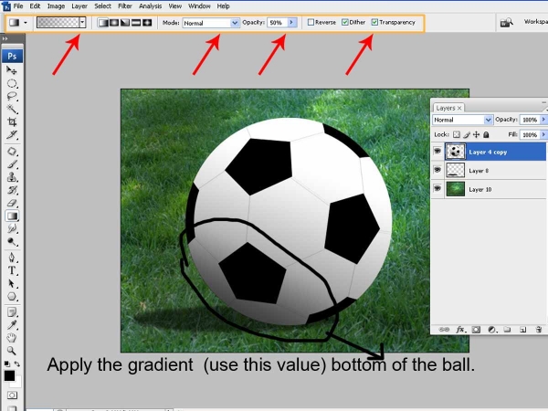The height and width of the screenshot is (411, 548).
Task: Open the Image menu
Action: 56,6
